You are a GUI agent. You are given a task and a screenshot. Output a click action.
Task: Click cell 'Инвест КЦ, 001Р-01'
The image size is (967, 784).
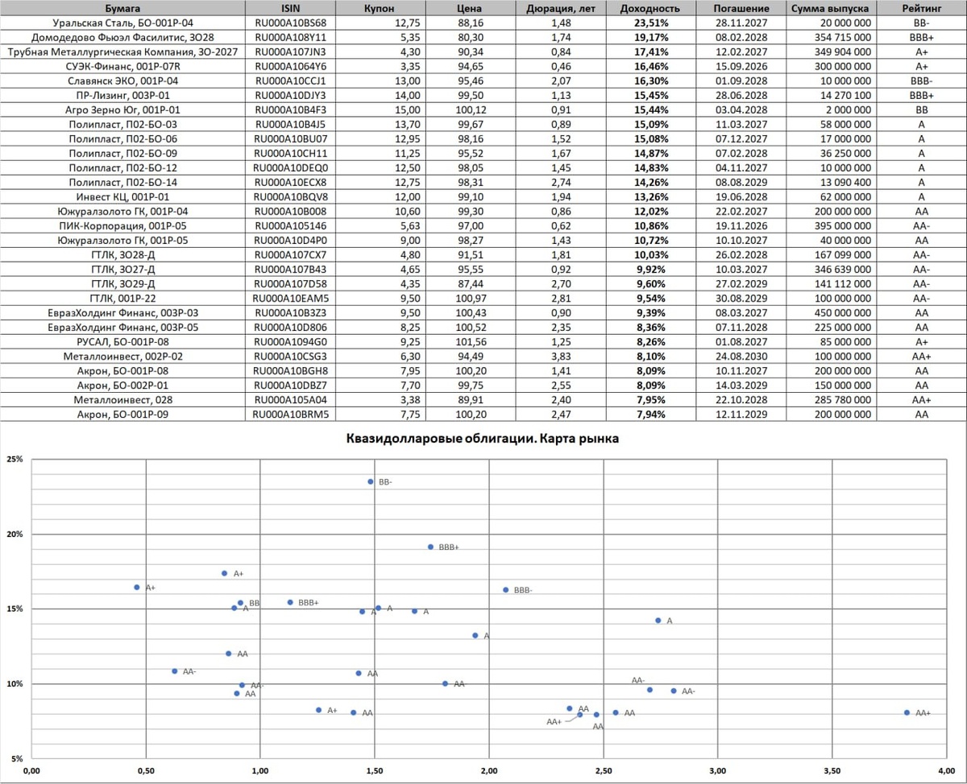122,196
